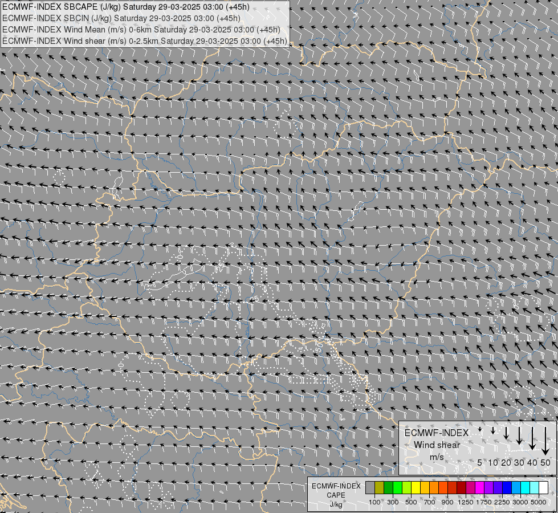Click the Wind Mean 0-6km header line

141,30
